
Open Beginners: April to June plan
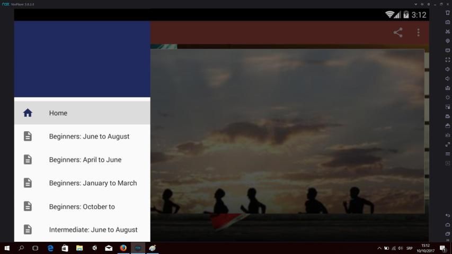pyautogui.click(x=85, y=160)
